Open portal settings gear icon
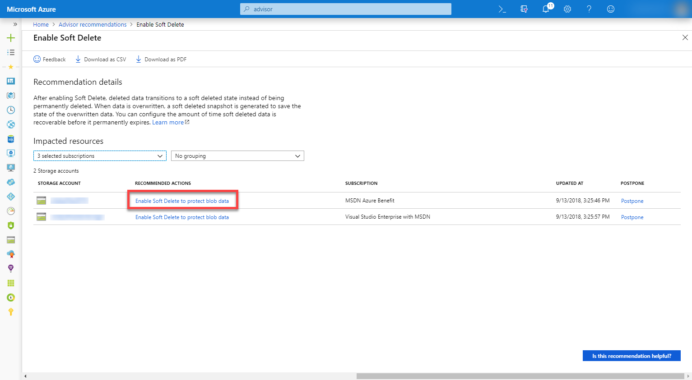 (567, 9)
